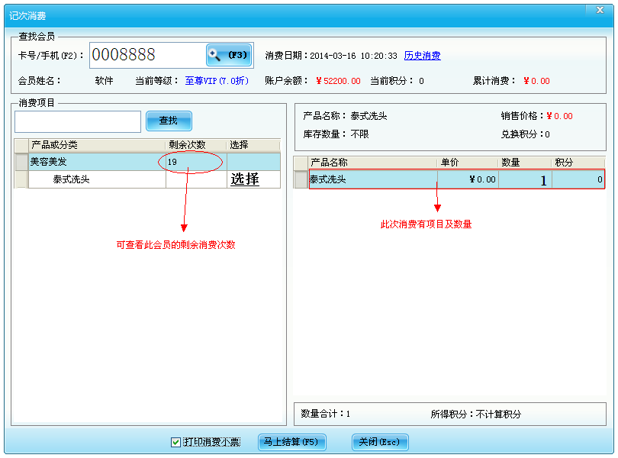The image size is (618, 458).
Task: Click the 兑换积分：0 text
Action: [525, 134]
